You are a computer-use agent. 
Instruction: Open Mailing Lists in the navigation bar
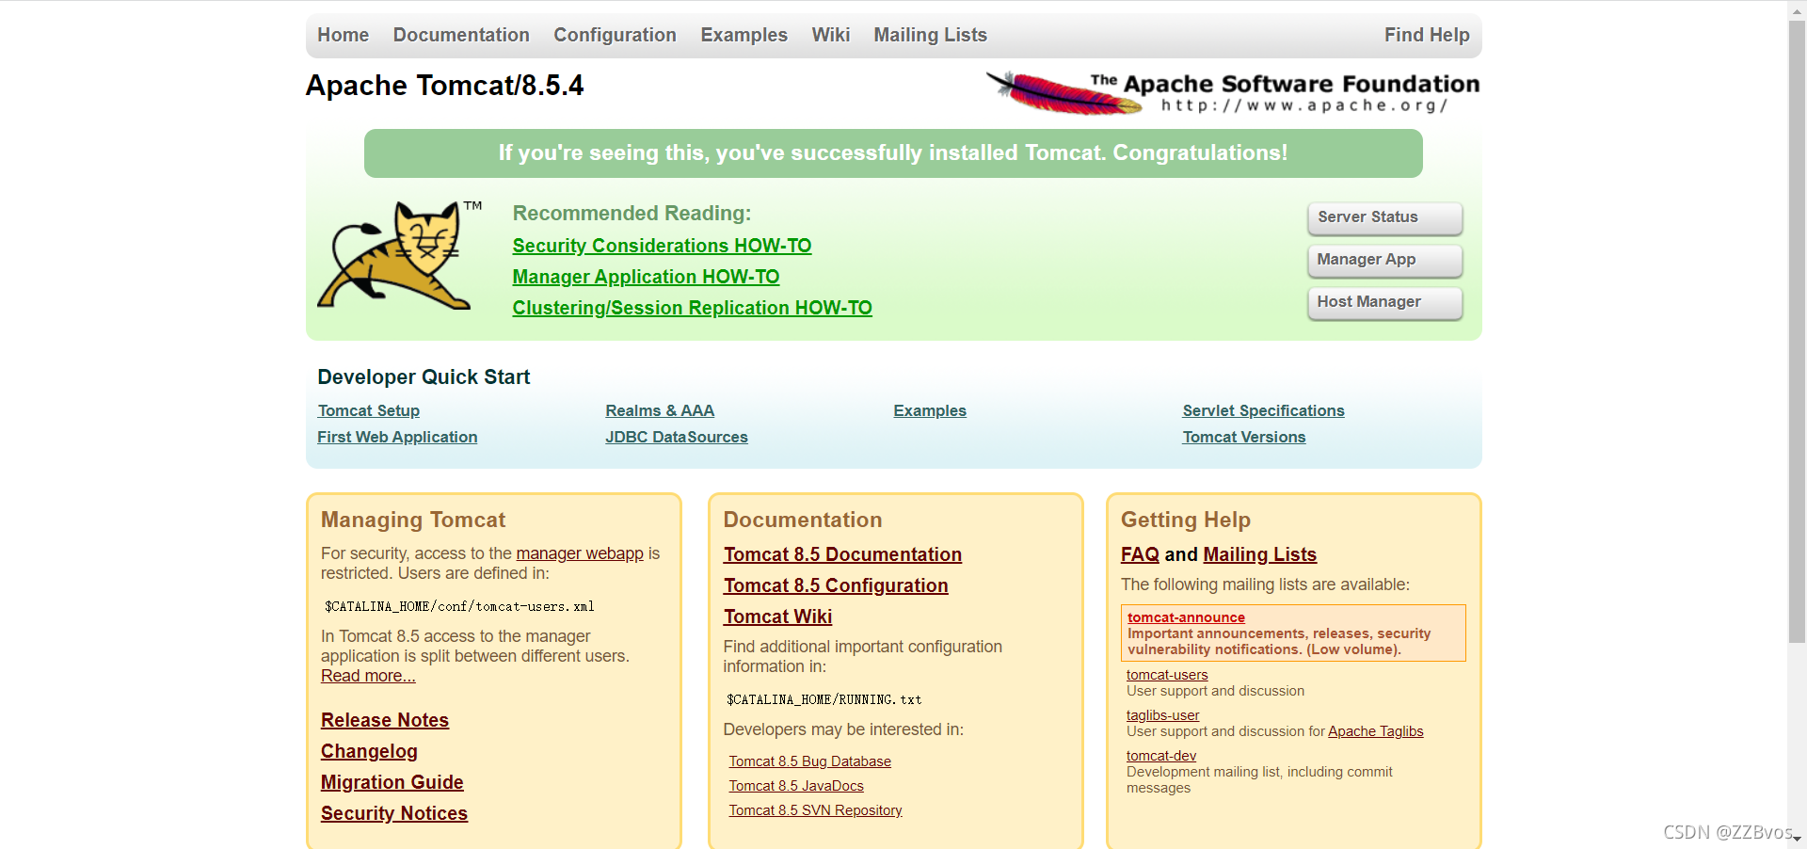tap(930, 35)
